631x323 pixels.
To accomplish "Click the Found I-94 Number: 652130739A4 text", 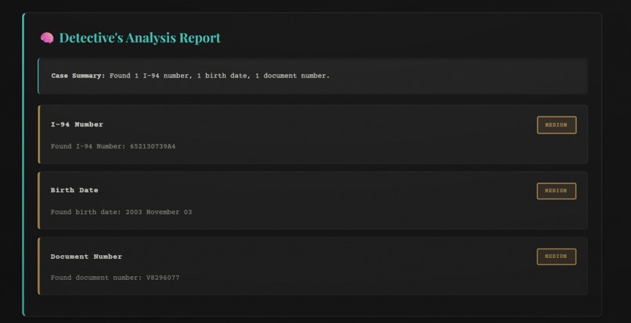I will (113, 146).
